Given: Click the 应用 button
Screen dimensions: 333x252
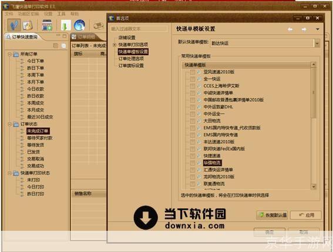Looking at the screenshot, I should coord(306,215).
